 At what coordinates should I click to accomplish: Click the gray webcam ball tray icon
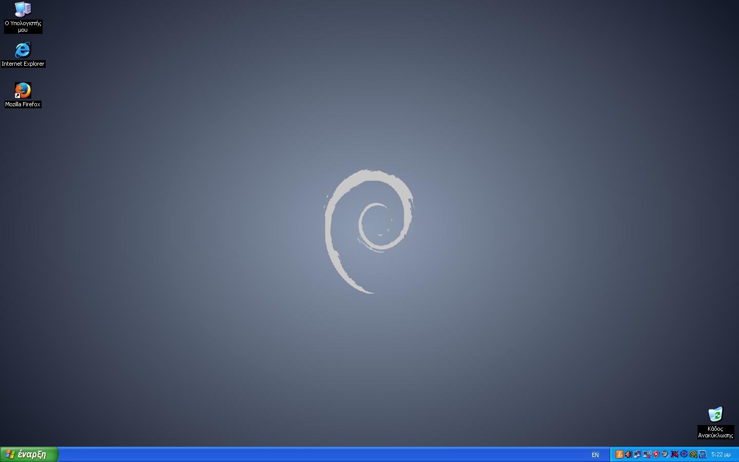(x=665, y=454)
